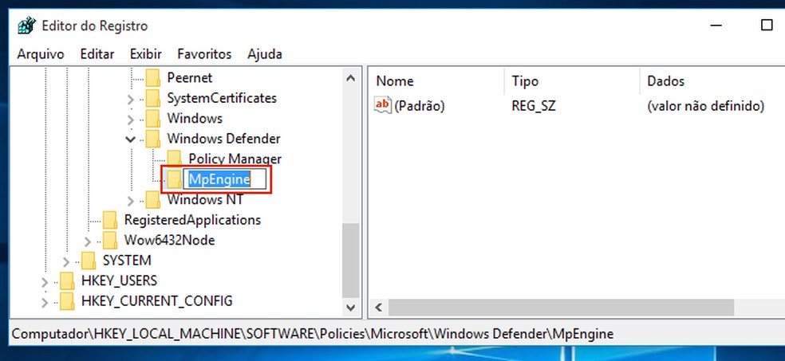Click the (valor não definido) data cell

[x=705, y=106]
